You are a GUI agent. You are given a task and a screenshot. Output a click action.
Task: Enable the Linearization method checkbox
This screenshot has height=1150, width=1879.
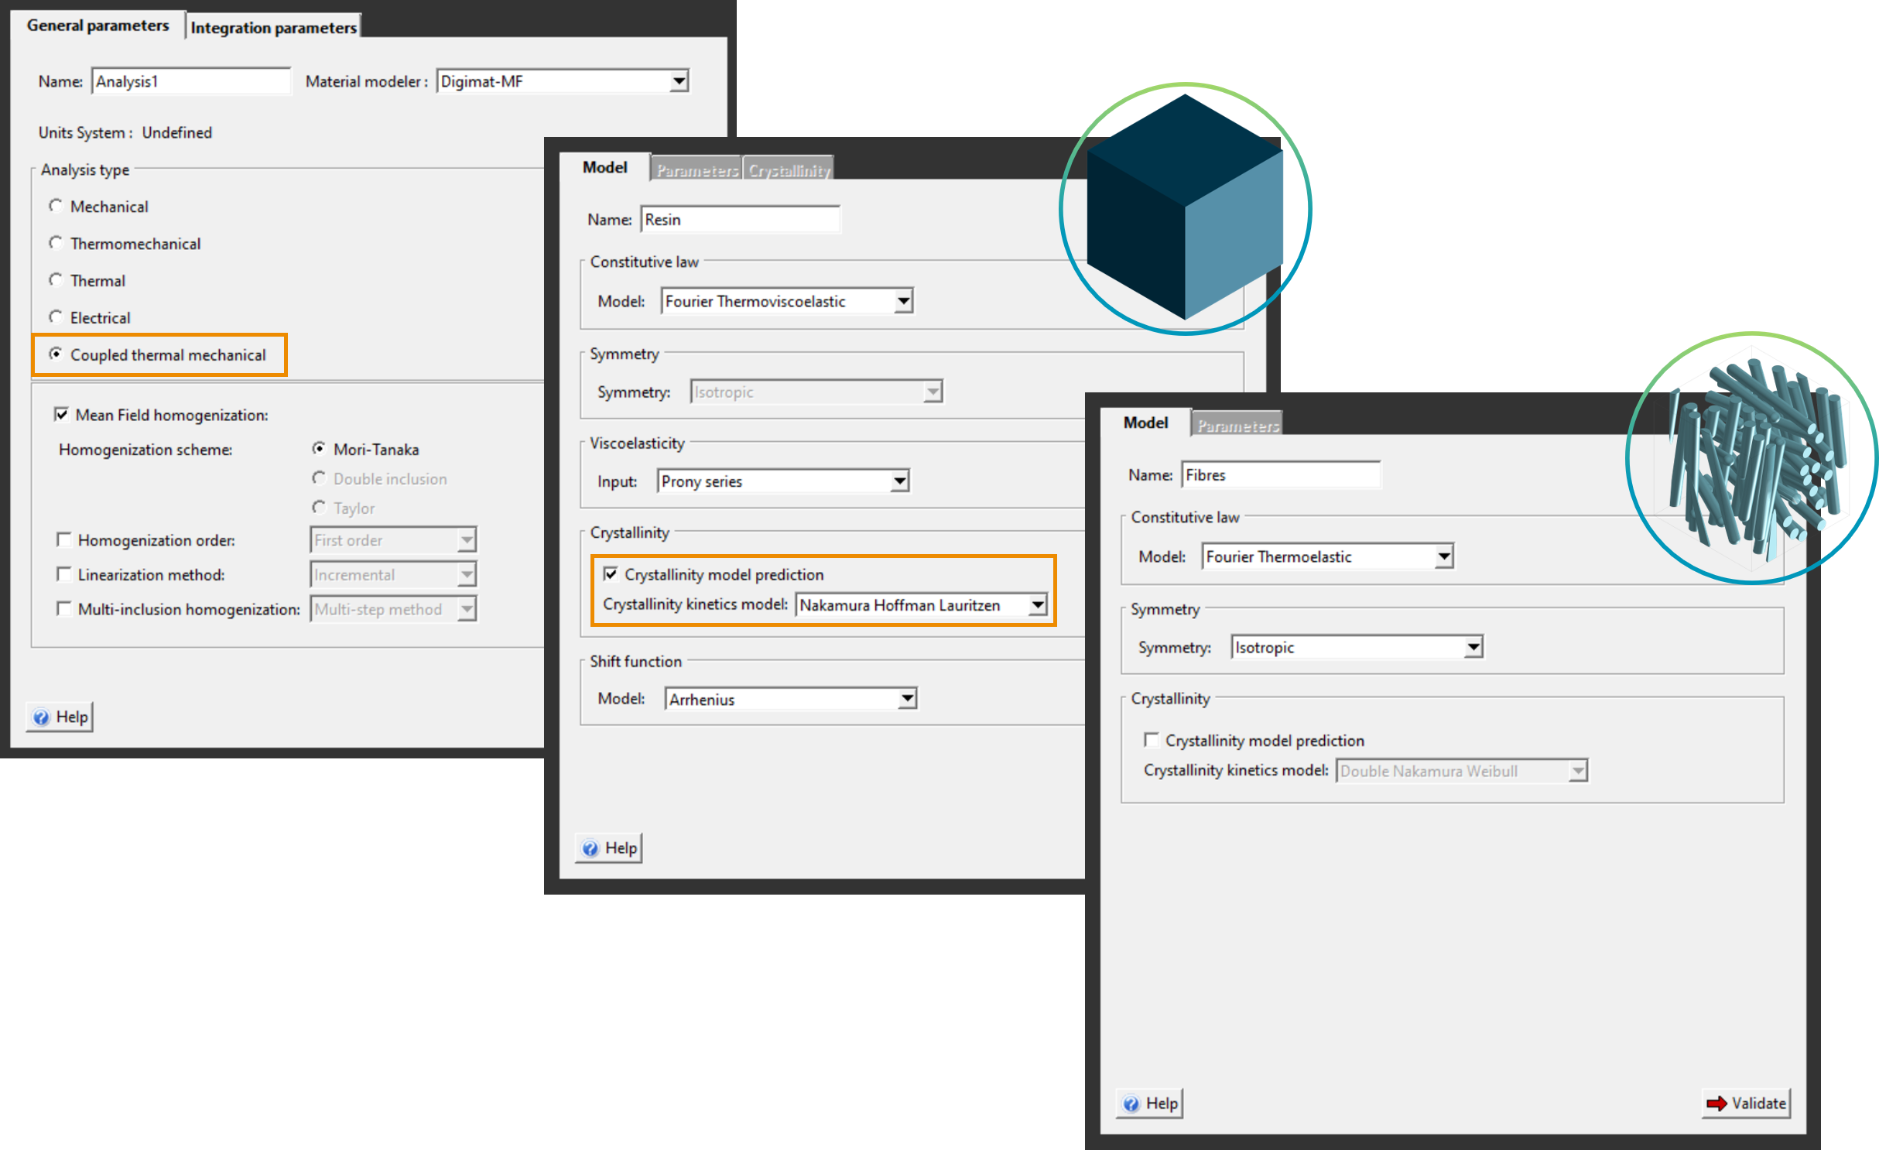[64, 574]
